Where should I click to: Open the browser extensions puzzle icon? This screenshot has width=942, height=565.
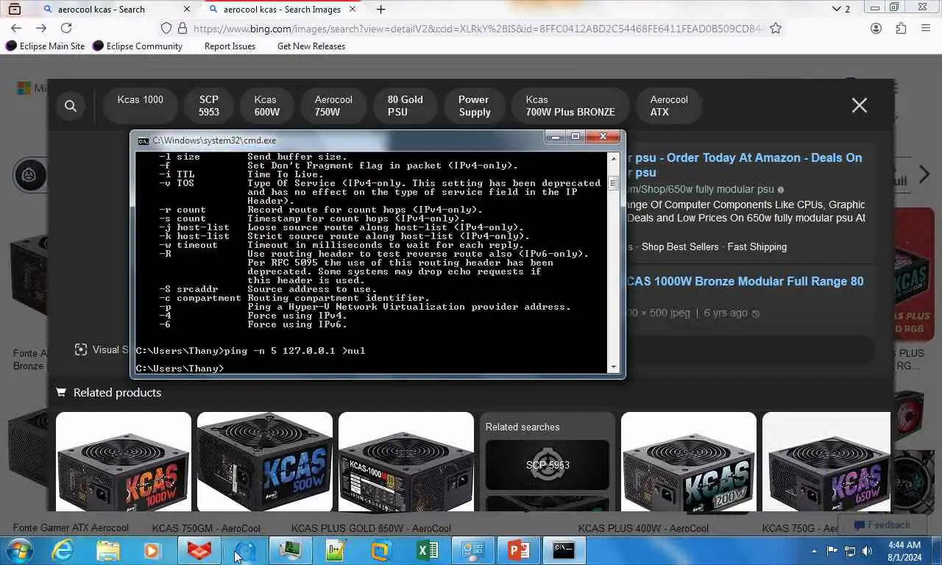click(901, 28)
